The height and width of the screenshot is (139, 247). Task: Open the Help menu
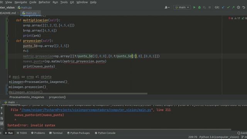93,2
